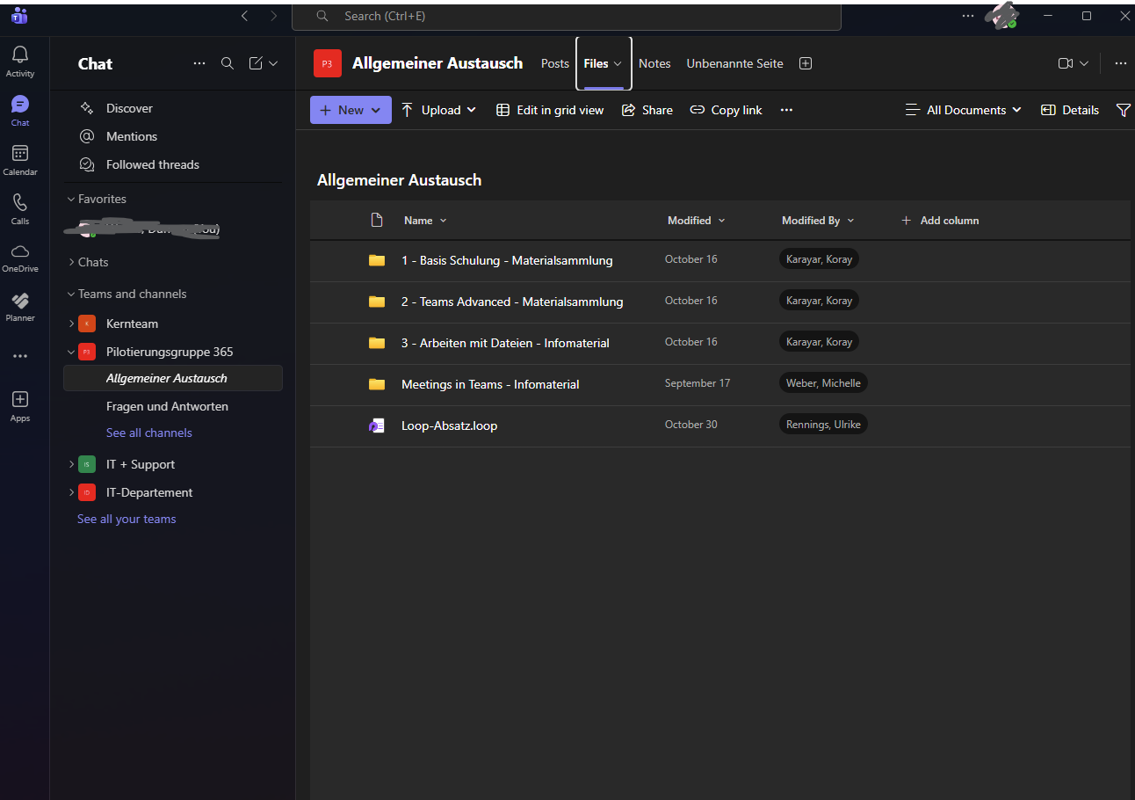This screenshot has height=800, width=1135.
Task: Expand the Chats section
Action: coord(71,262)
